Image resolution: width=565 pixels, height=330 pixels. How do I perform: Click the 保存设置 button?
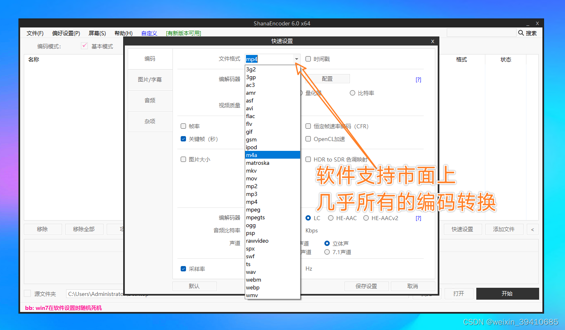(x=366, y=286)
